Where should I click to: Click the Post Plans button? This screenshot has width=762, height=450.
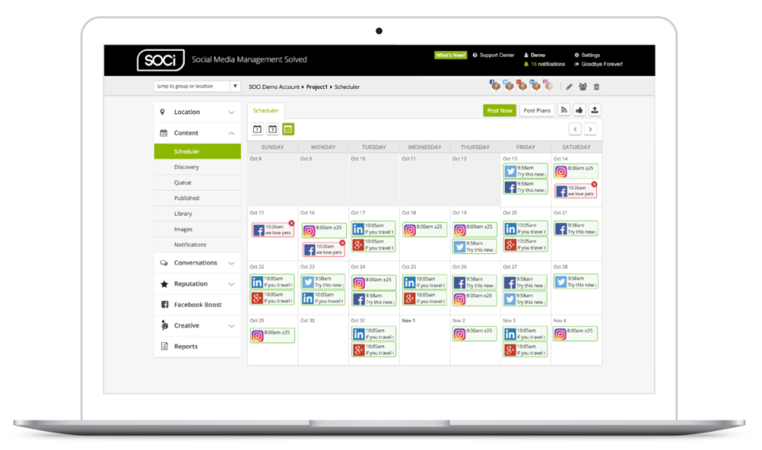pyautogui.click(x=537, y=111)
